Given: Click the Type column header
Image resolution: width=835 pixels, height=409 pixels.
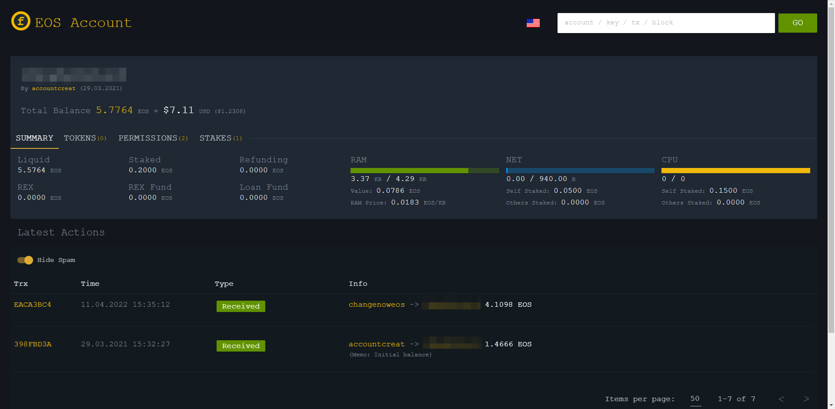Looking at the screenshot, I should click(224, 284).
